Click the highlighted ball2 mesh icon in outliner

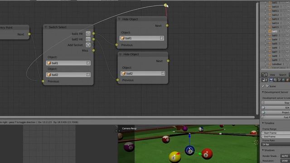click(x=270, y=31)
